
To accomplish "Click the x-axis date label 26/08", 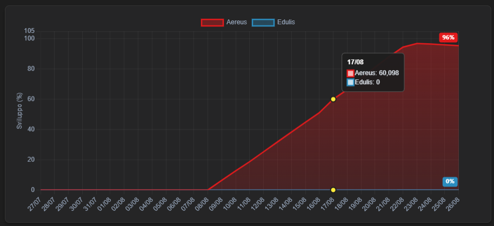I will [452, 204].
